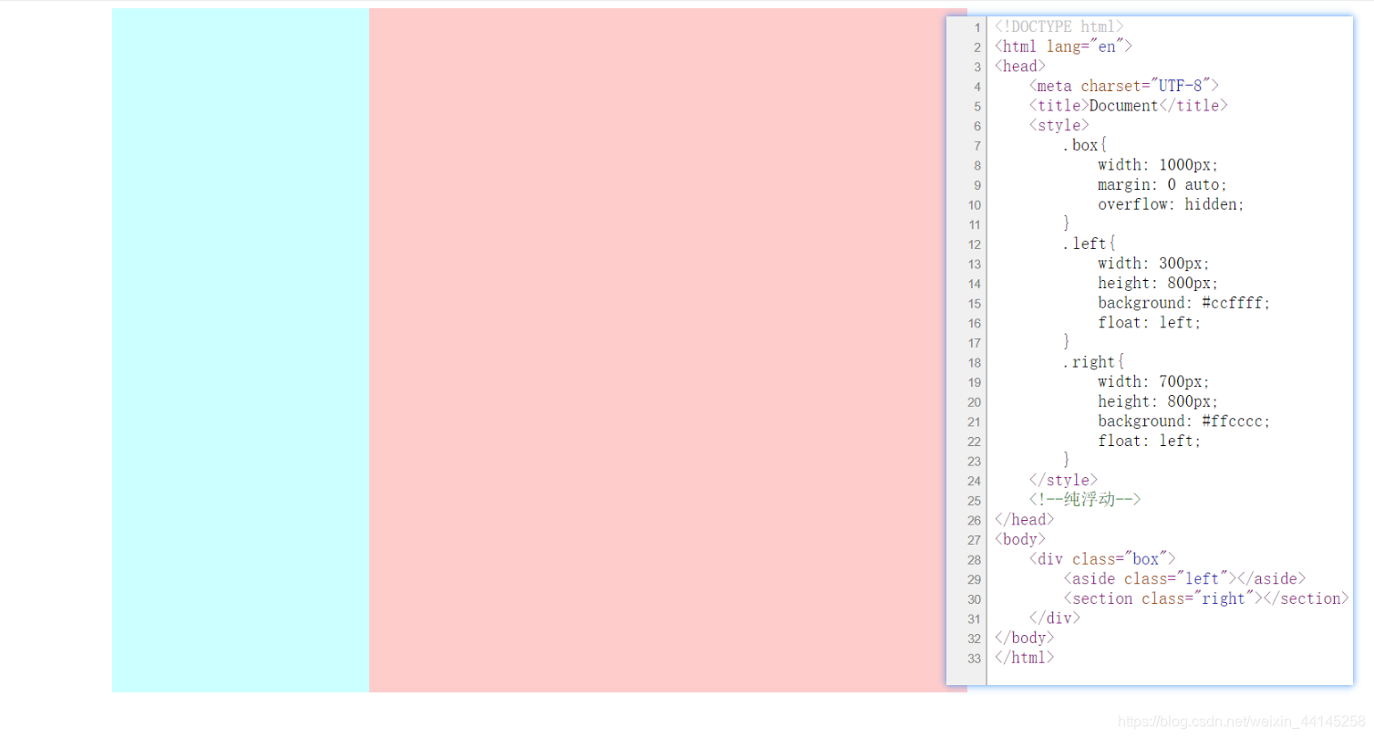Select the closing '</div>' tag line
This screenshot has width=1374, height=738.
coord(1055,618)
